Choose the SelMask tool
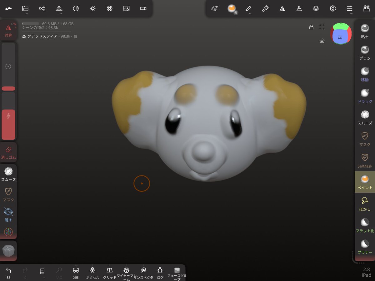 tap(365, 160)
